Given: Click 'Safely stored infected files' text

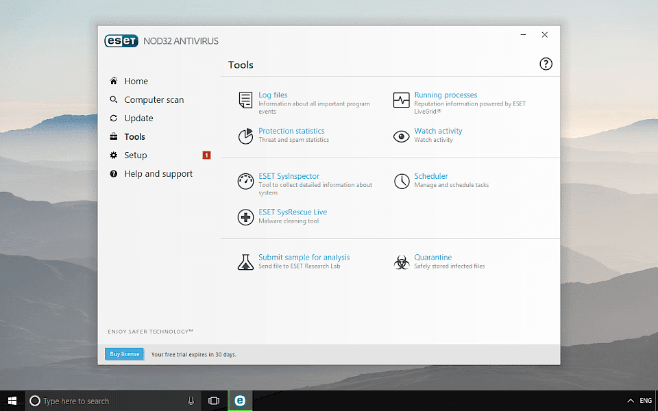Looking at the screenshot, I should tap(450, 266).
